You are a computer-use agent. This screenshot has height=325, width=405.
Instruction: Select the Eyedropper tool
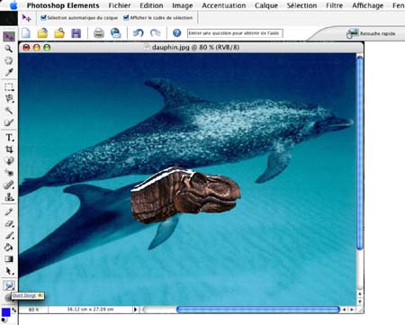pyautogui.click(x=9, y=73)
